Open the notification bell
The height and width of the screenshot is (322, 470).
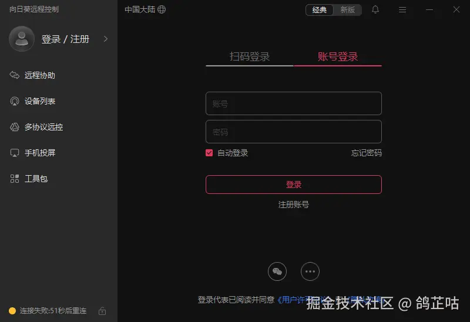[x=375, y=9]
